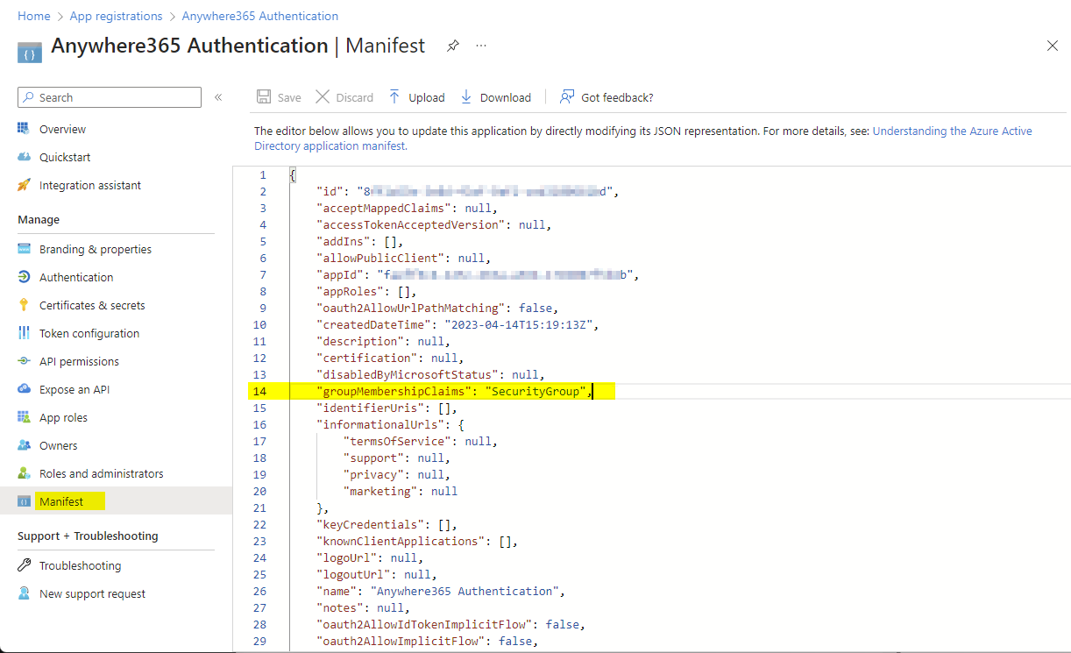The width and height of the screenshot is (1071, 653).
Task: Click the Certificates & secrets key icon
Action: (24, 305)
